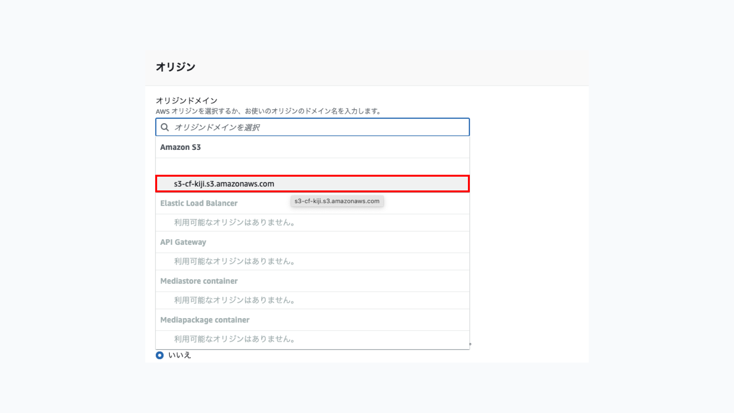Image resolution: width=734 pixels, height=413 pixels.
Task: Click the empty row under Amazon S3
Action: click(x=312, y=167)
